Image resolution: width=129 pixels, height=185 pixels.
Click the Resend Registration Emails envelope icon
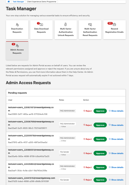pos(114,24)
